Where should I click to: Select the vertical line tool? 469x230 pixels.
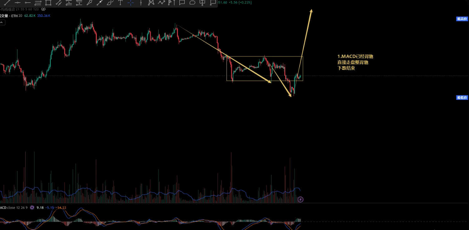point(141,2)
